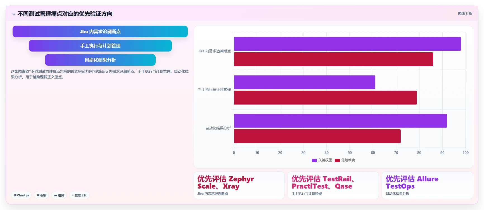Image resolution: width=484 pixels, height=210 pixels.
Task: Click the x-axis tick value 50
Action: click(x=350, y=153)
